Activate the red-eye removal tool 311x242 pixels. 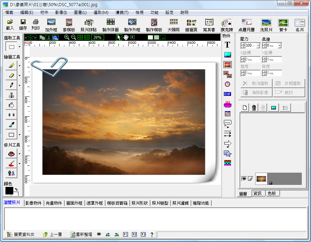(x=11, y=154)
